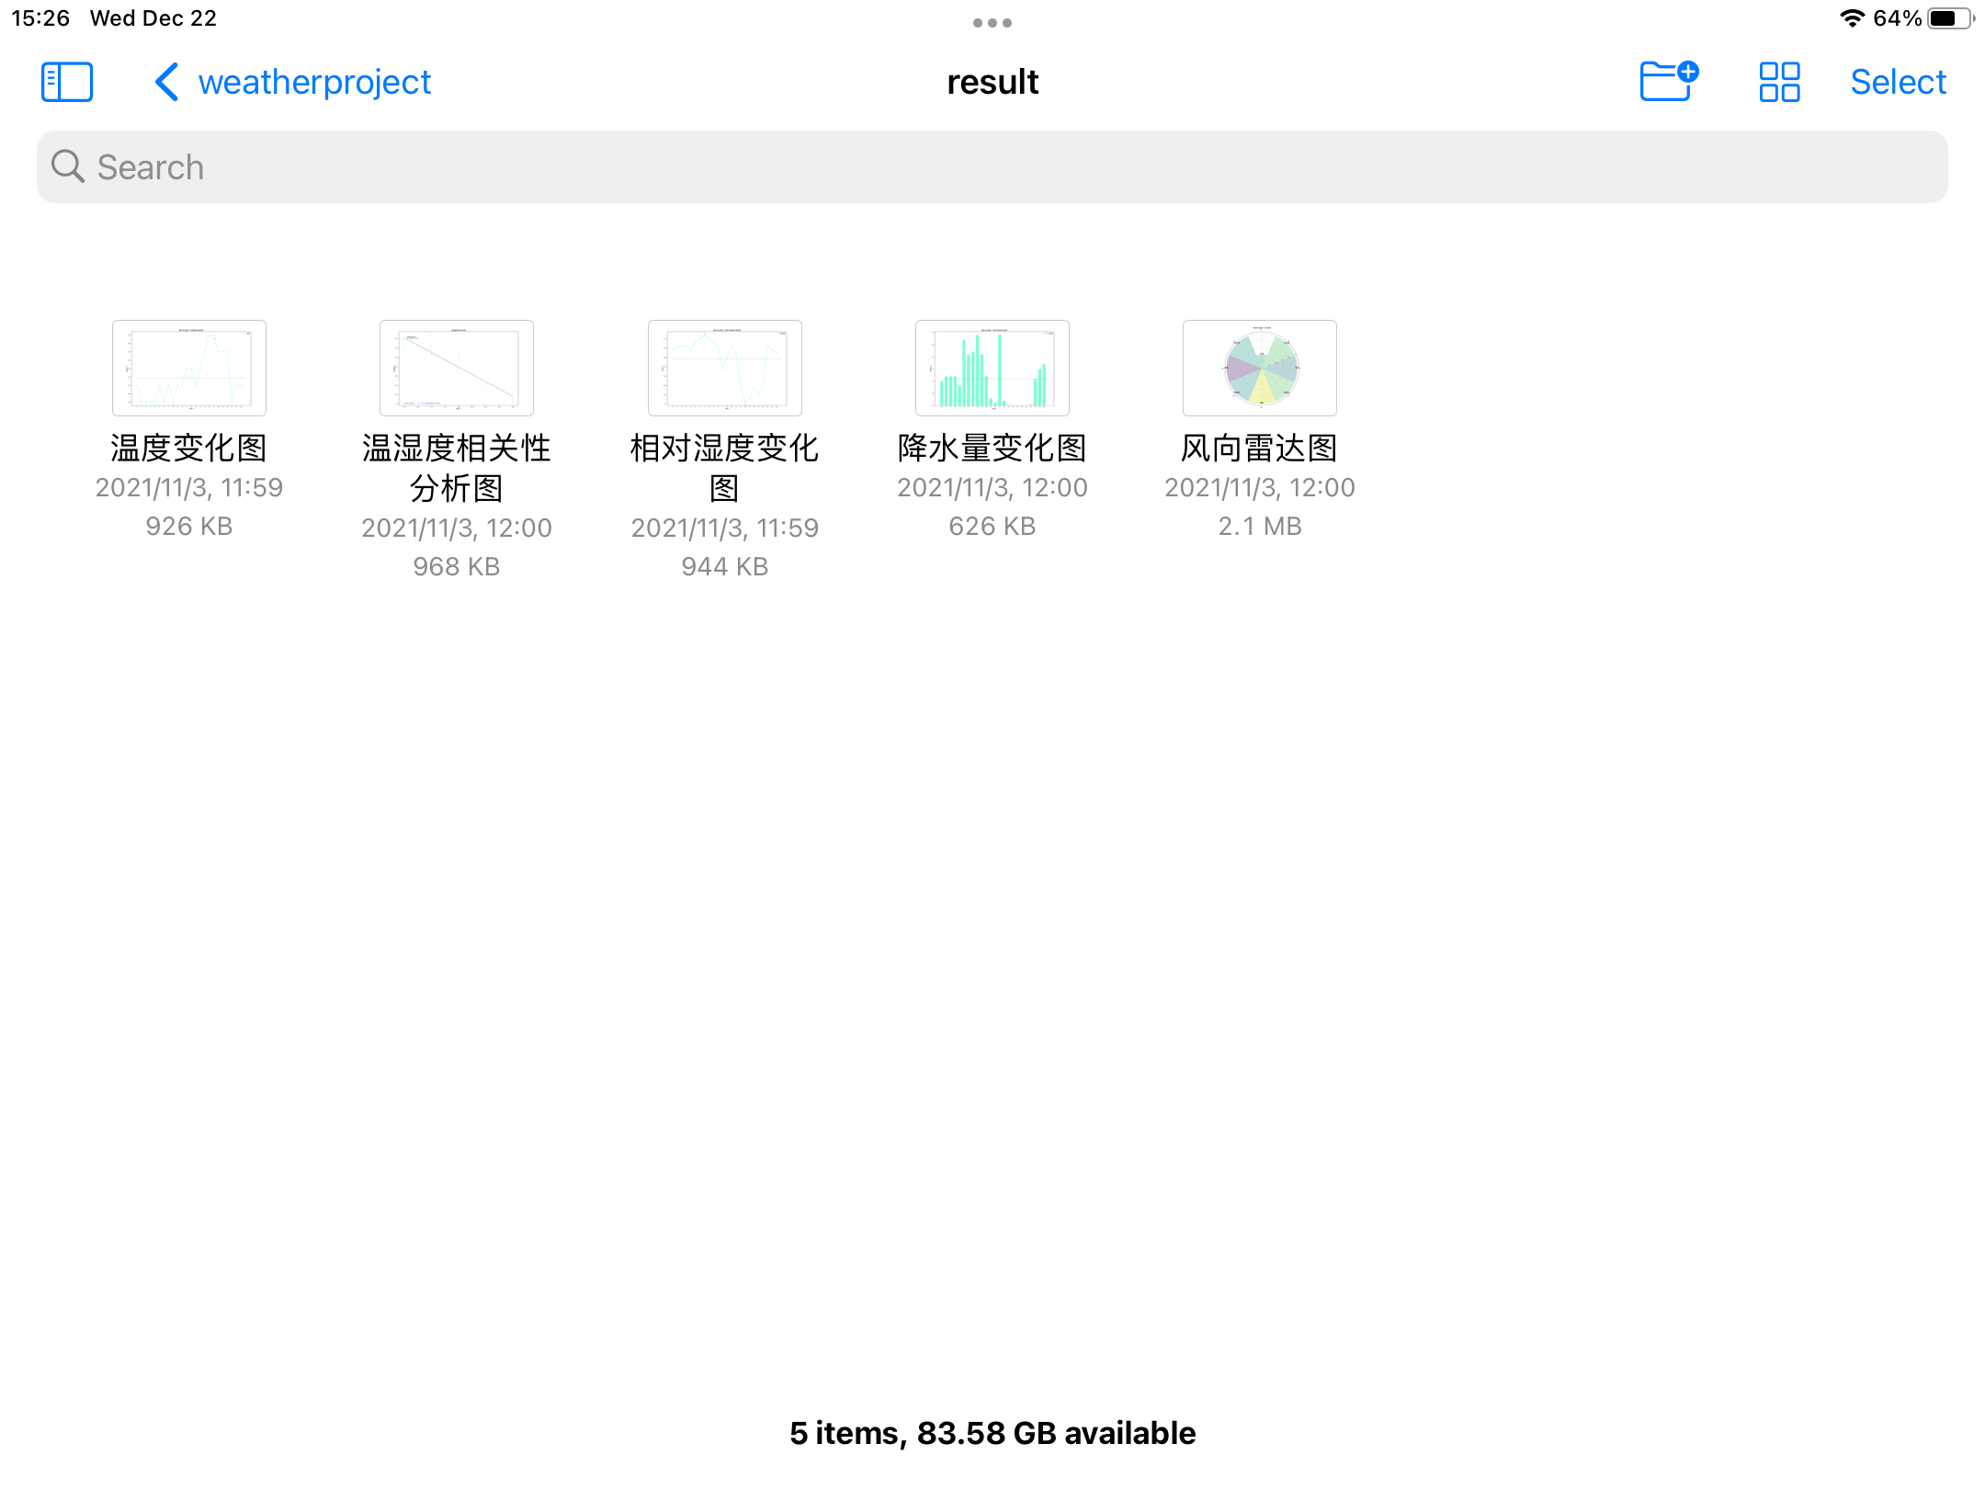
Task: Click the Search field
Action: point(992,167)
